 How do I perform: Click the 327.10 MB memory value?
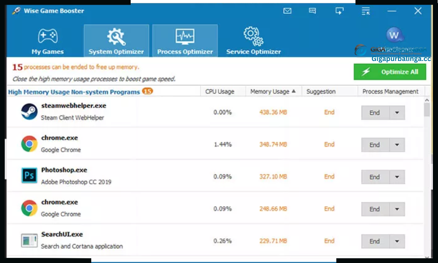point(273,177)
